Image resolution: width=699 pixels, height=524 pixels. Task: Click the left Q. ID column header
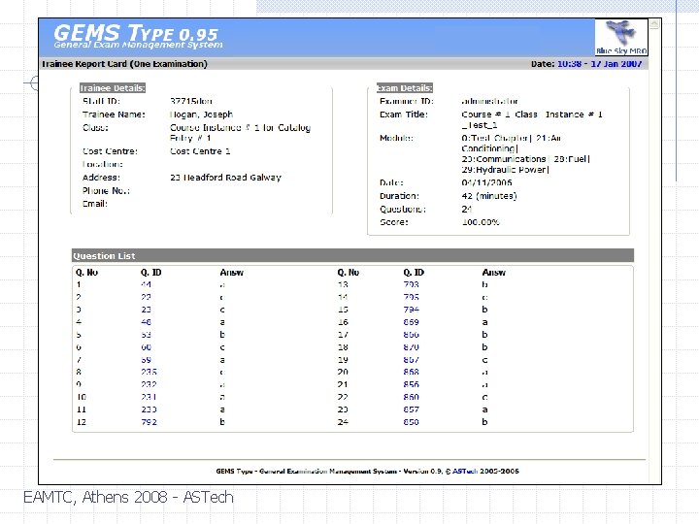151,273
